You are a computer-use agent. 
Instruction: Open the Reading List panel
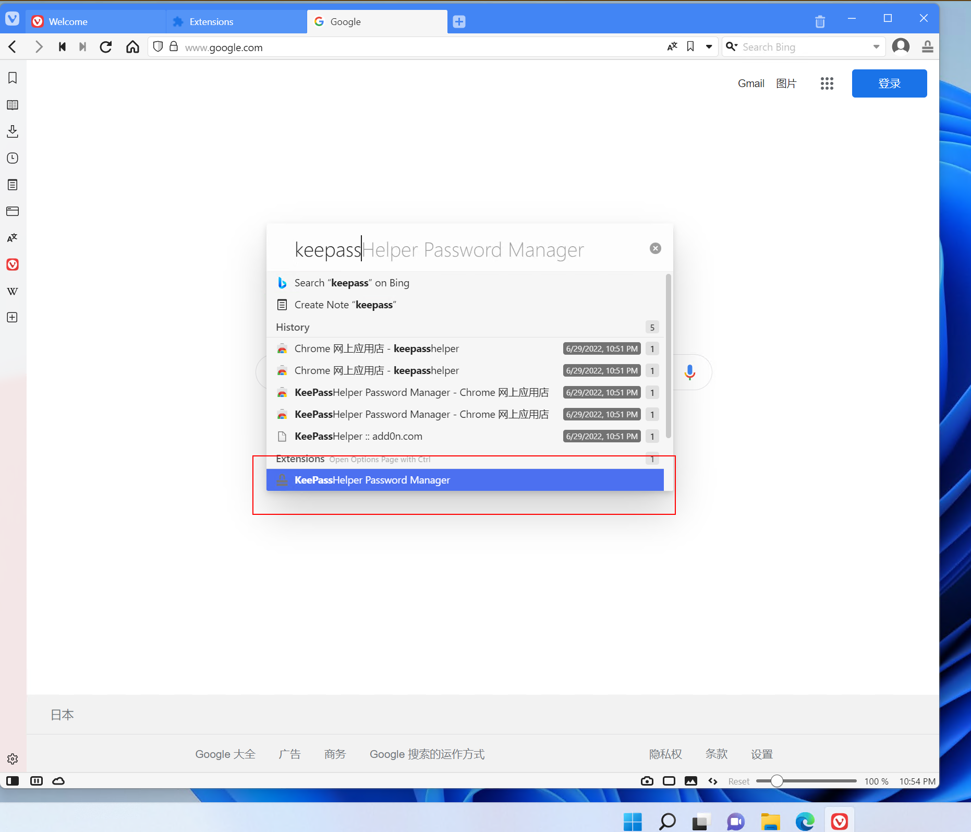click(x=13, y=105)
